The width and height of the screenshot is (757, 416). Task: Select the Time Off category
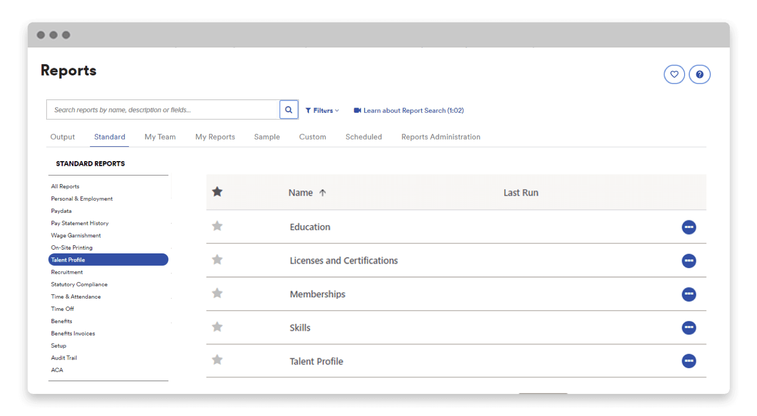tap(63, 309)
